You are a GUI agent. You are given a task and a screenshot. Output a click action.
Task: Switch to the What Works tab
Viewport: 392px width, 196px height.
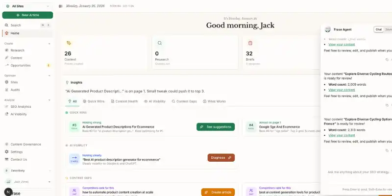(x=214, y=101)
